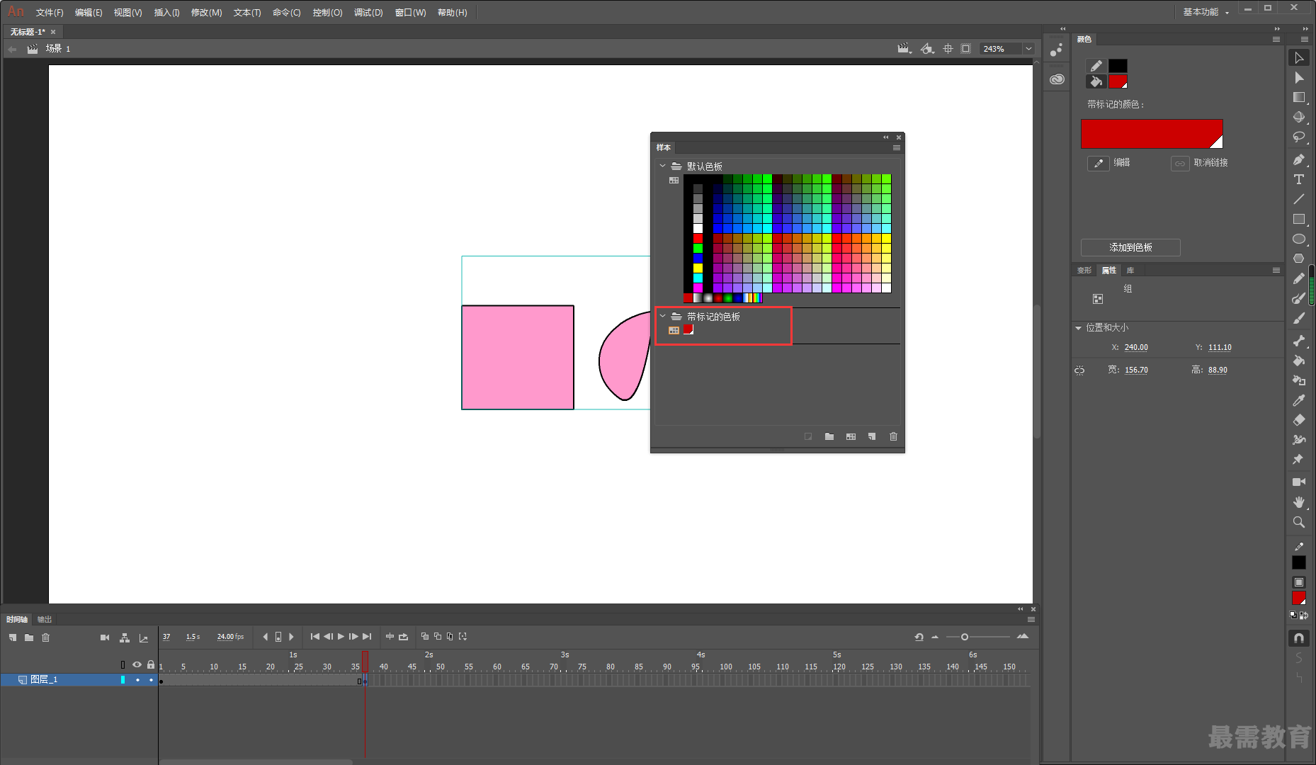Collapse the 默认色板 folder
Image resolution: width=1316 pixels, height=765 pixels.
point(663,166)
